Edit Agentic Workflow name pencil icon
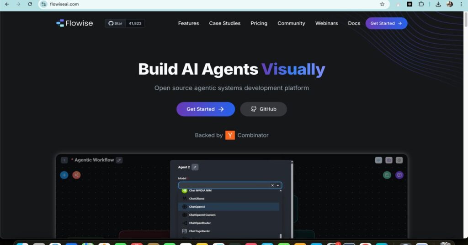This screenshot has width=468, height=245. pos(119,160)
